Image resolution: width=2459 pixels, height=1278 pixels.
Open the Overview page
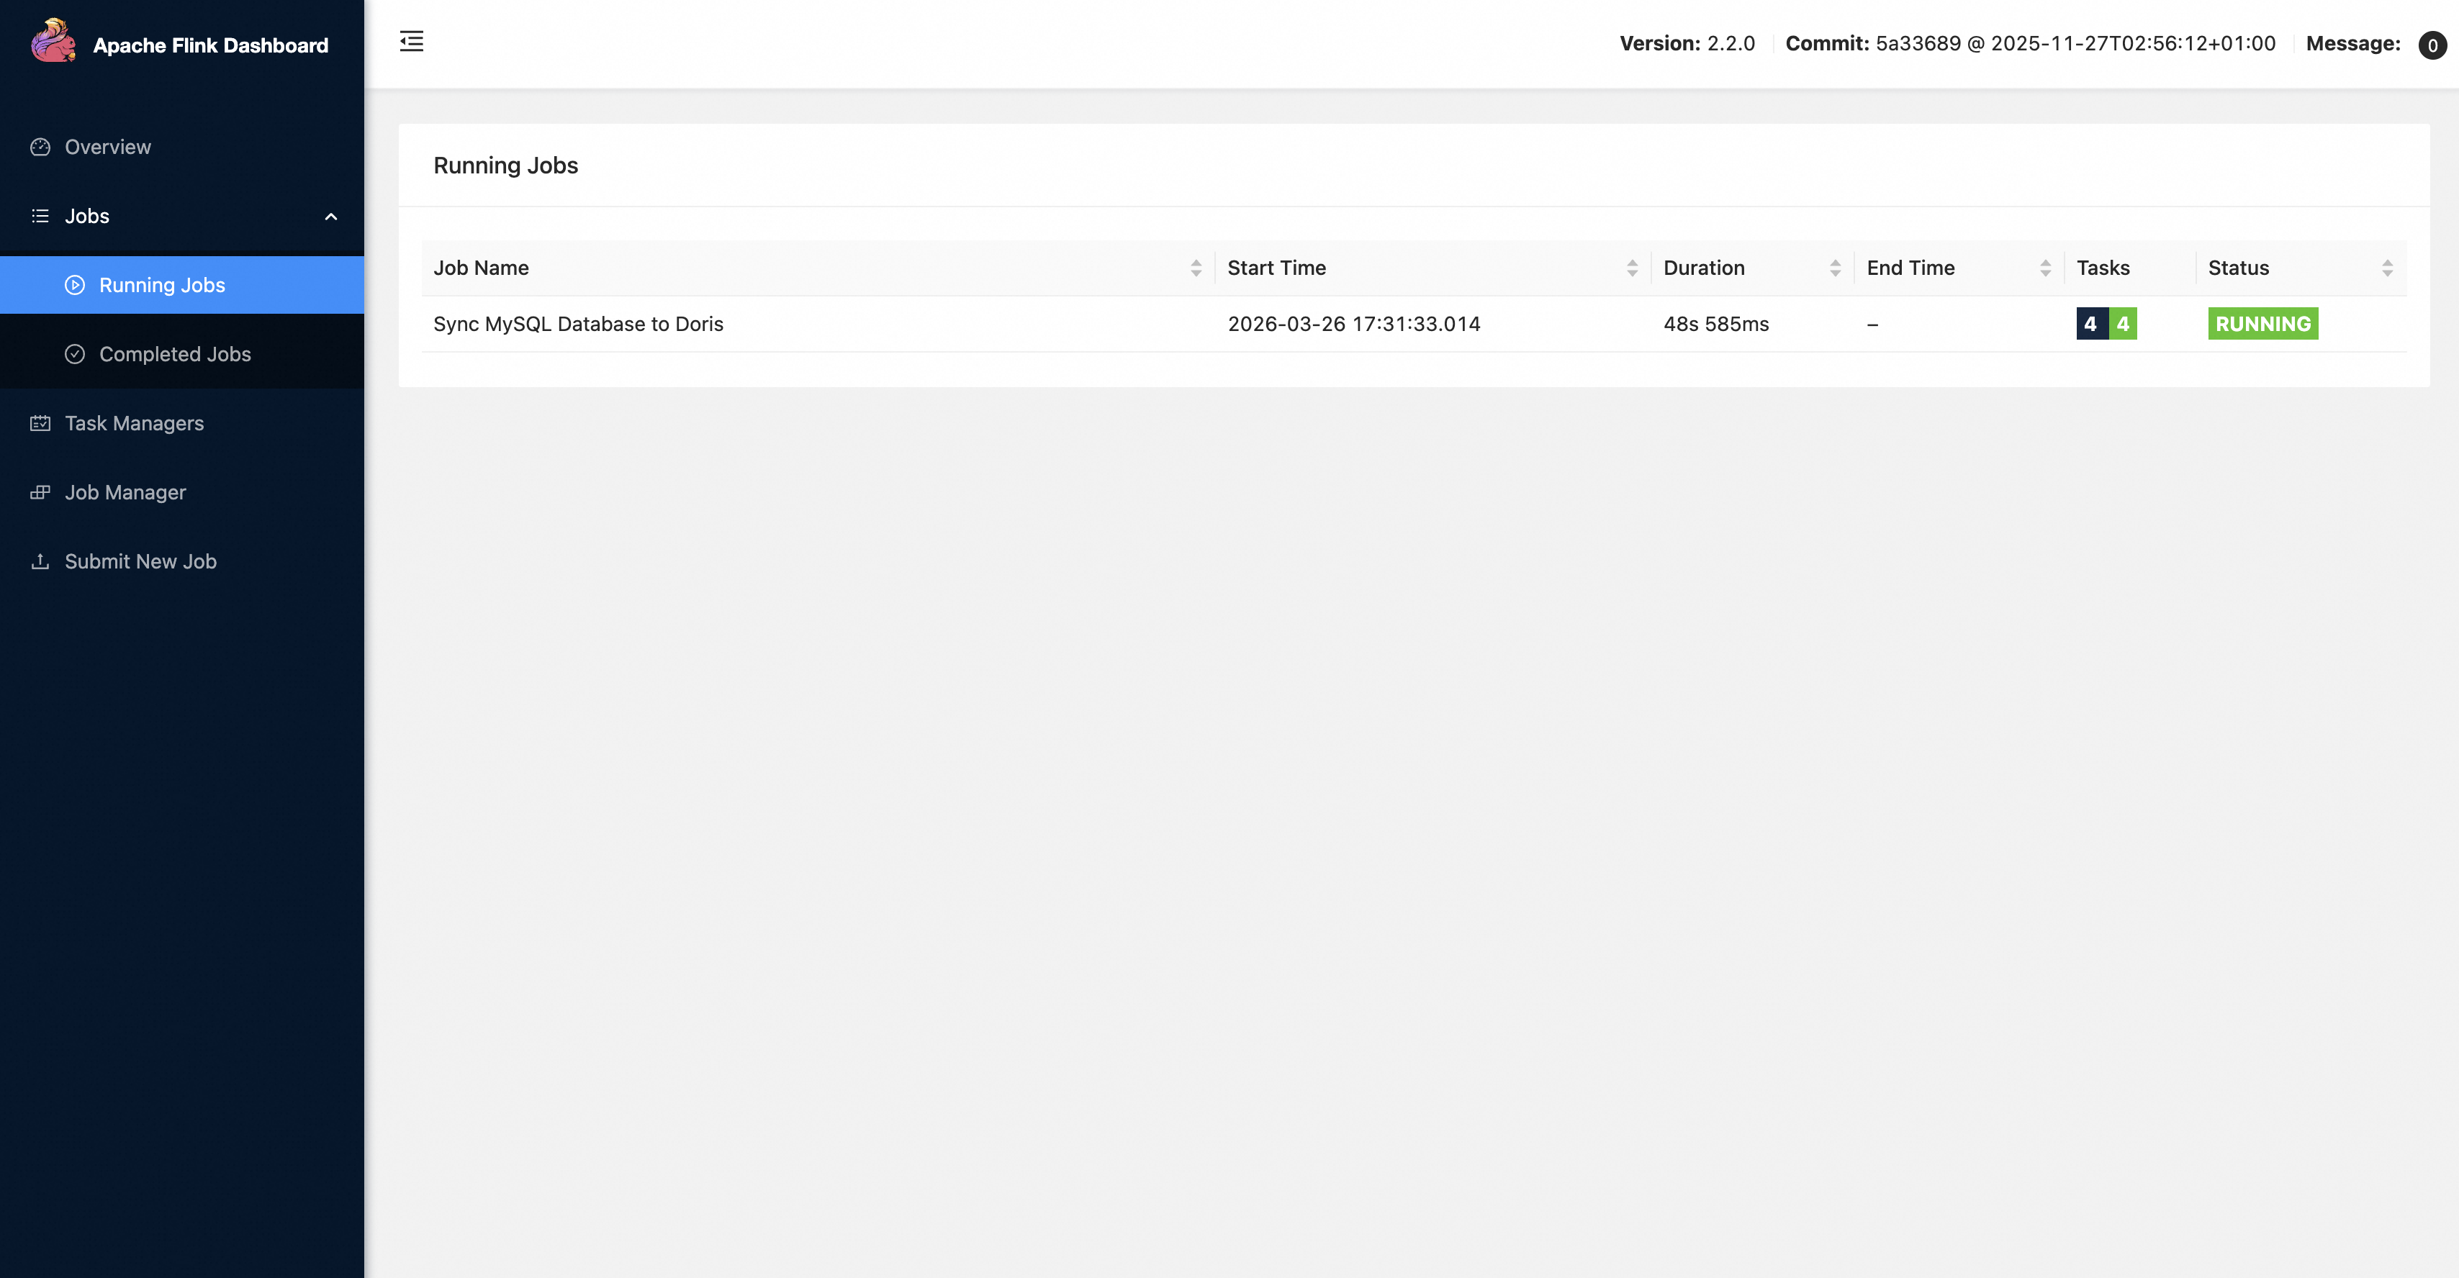[x=181, y=147]
